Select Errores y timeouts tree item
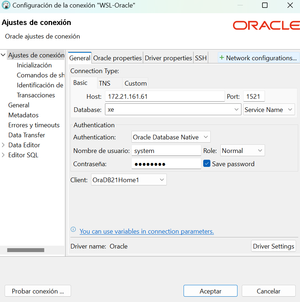Image resolution: width=300 pixels, height=302 pixels. [x=34, y=125]
